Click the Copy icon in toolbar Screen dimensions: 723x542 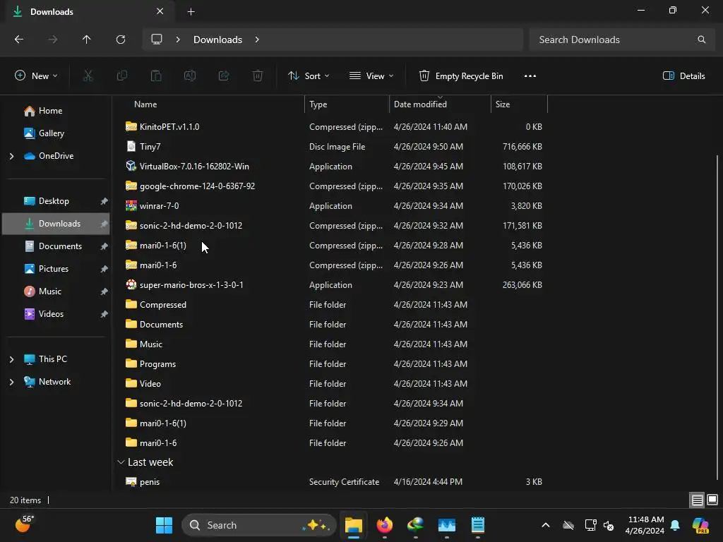click(121, 76)
